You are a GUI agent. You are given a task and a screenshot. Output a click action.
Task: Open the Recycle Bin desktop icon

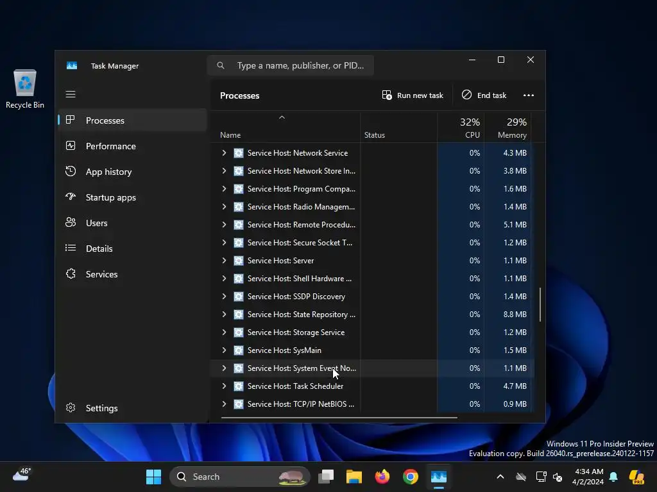tap(25, 89)
